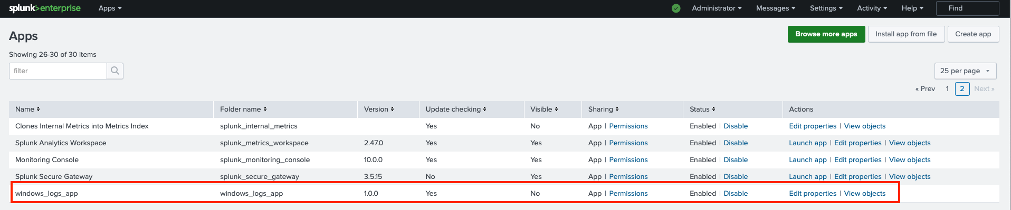The width and height of the screenshot is (1011, 210).
Task: Edit properties of Splunk Analytics Workspace
Action: point(857,143)
